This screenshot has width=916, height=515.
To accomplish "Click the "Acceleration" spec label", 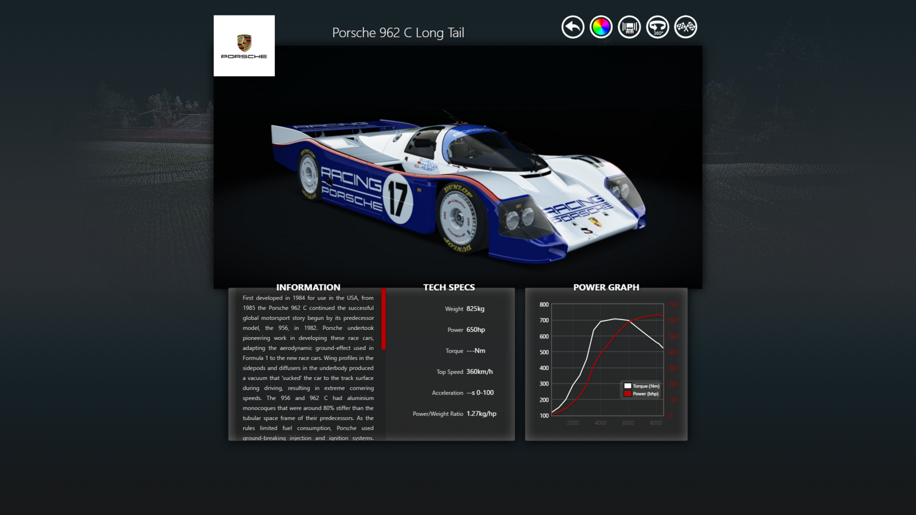I will pos(448,393).
